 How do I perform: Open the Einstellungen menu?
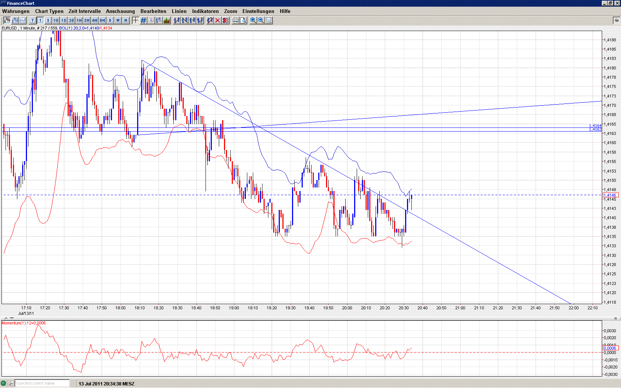(x=258, y=11)
